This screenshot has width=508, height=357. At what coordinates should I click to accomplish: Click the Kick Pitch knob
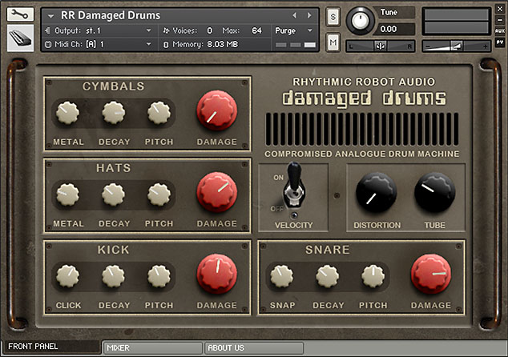pyautogui.click(x=159, y=276)
